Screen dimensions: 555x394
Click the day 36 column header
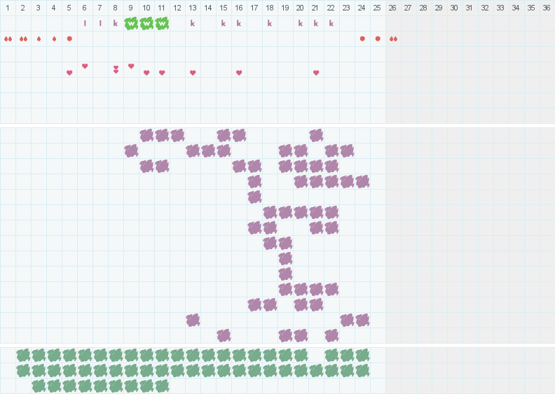click(547, 8)
